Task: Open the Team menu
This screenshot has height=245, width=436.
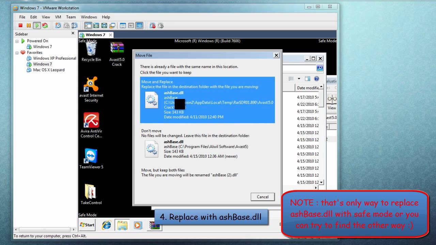Action: point(71,17)
